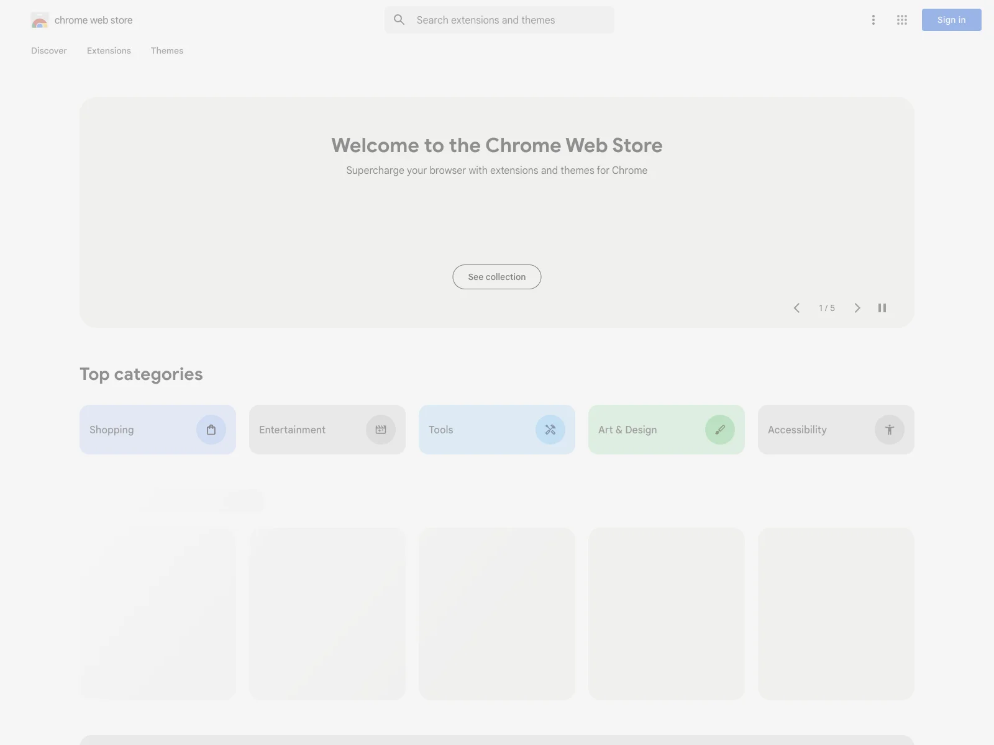Open the Shopping category
This screenshot has width=994, height=745.
pyautogui.click(x=158, y=430)
